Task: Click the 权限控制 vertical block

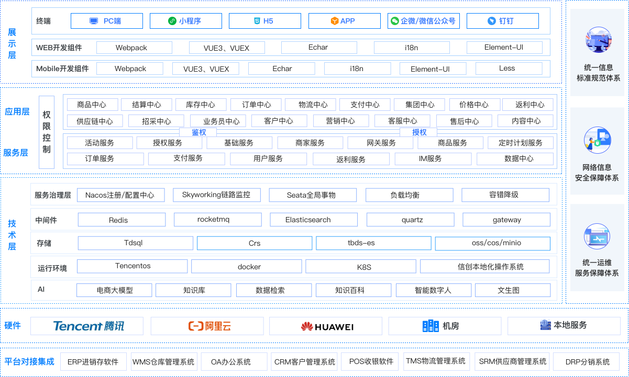Action: click(x=47, y=132)
